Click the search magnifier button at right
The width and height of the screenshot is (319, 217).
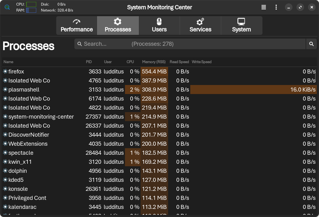311,44
